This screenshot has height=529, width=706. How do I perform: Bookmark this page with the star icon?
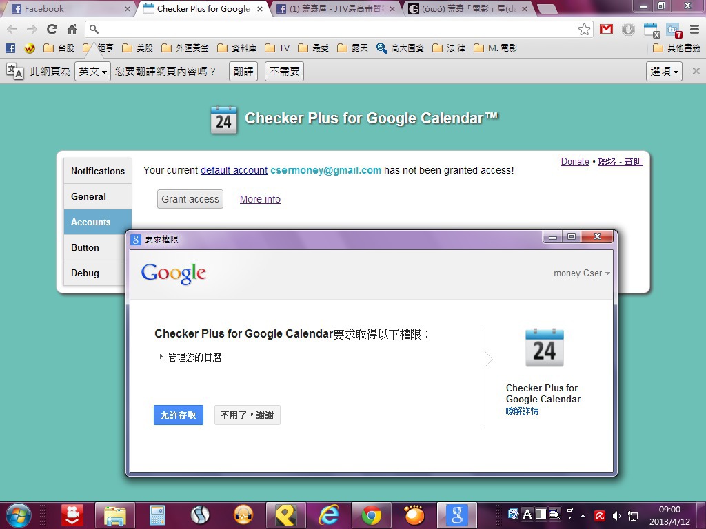(584, 29)
